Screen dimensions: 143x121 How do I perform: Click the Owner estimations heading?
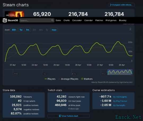coord(104,90)
